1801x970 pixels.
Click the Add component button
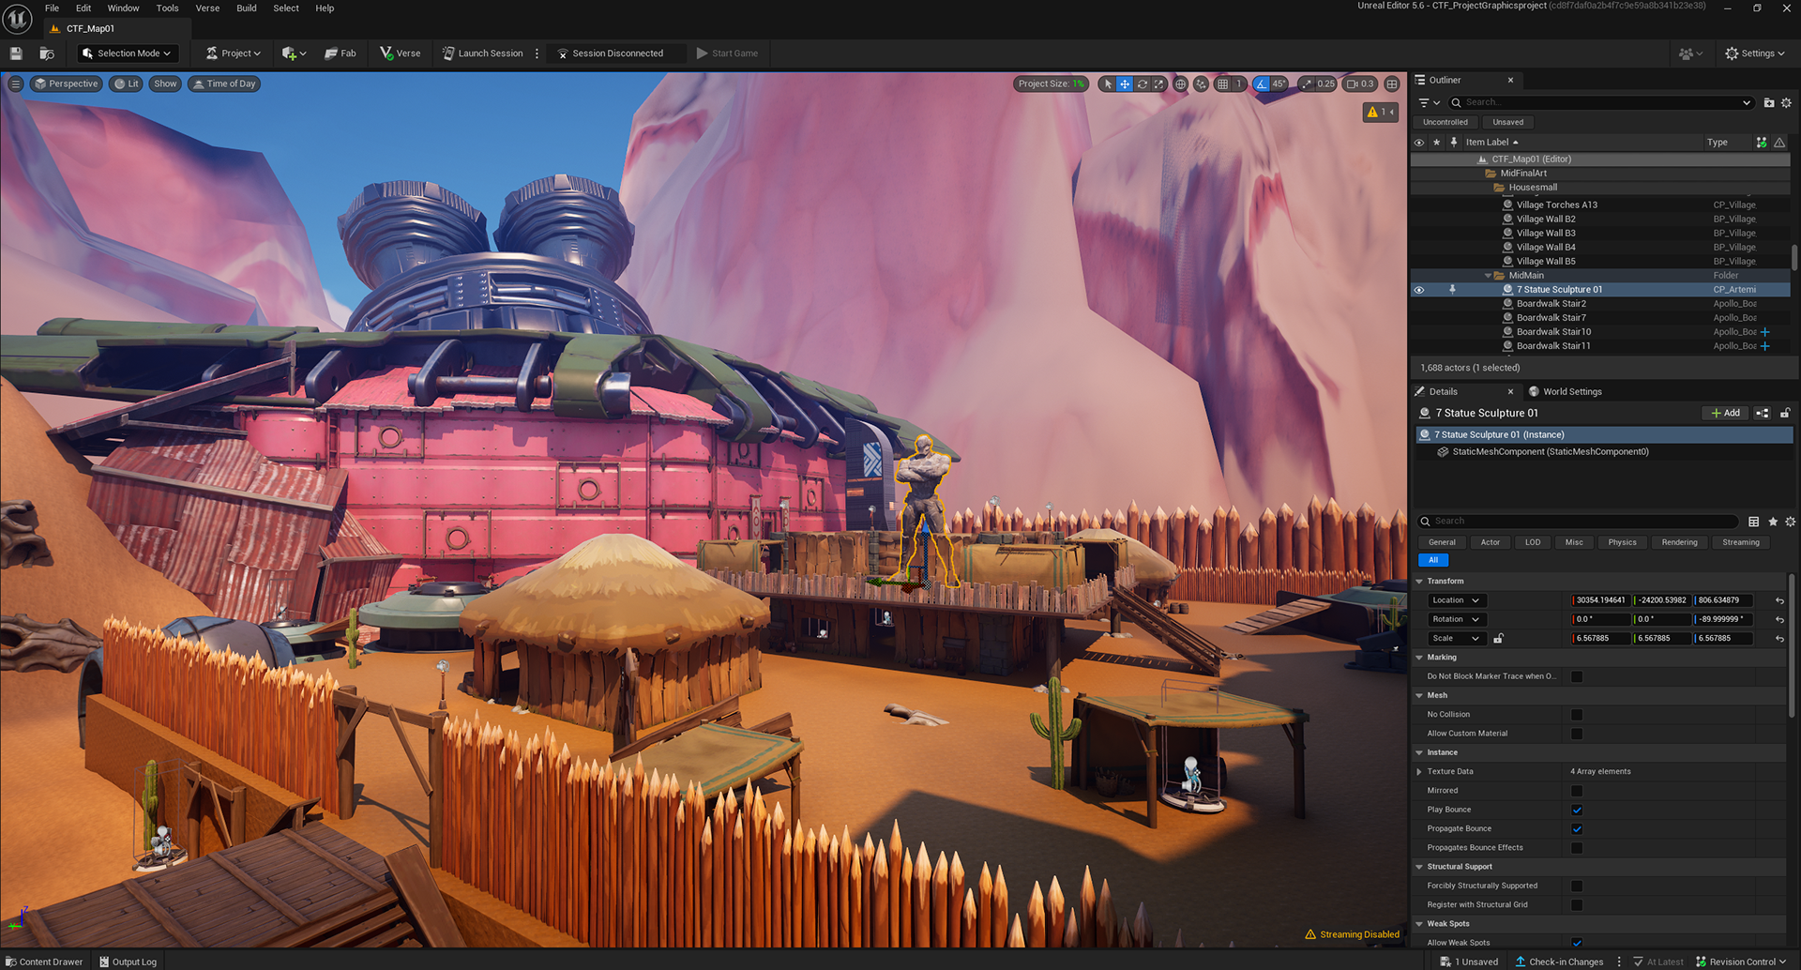point(1725,413)
